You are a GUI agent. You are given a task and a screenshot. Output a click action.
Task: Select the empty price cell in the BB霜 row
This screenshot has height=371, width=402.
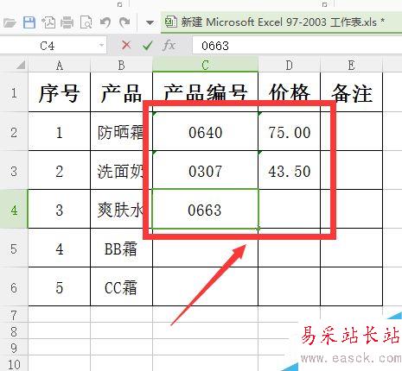(x=289, y=248)
